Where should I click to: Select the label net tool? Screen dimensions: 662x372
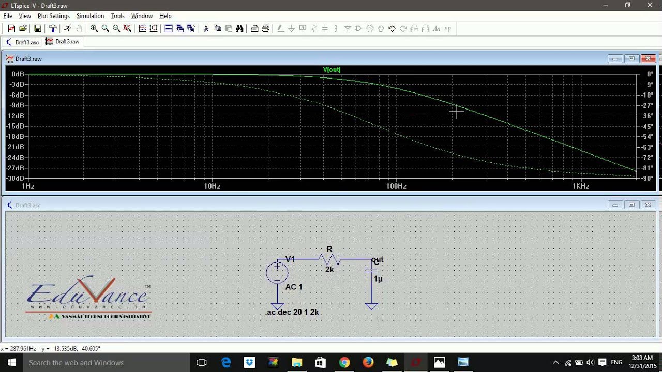click(x=303, y=28)
